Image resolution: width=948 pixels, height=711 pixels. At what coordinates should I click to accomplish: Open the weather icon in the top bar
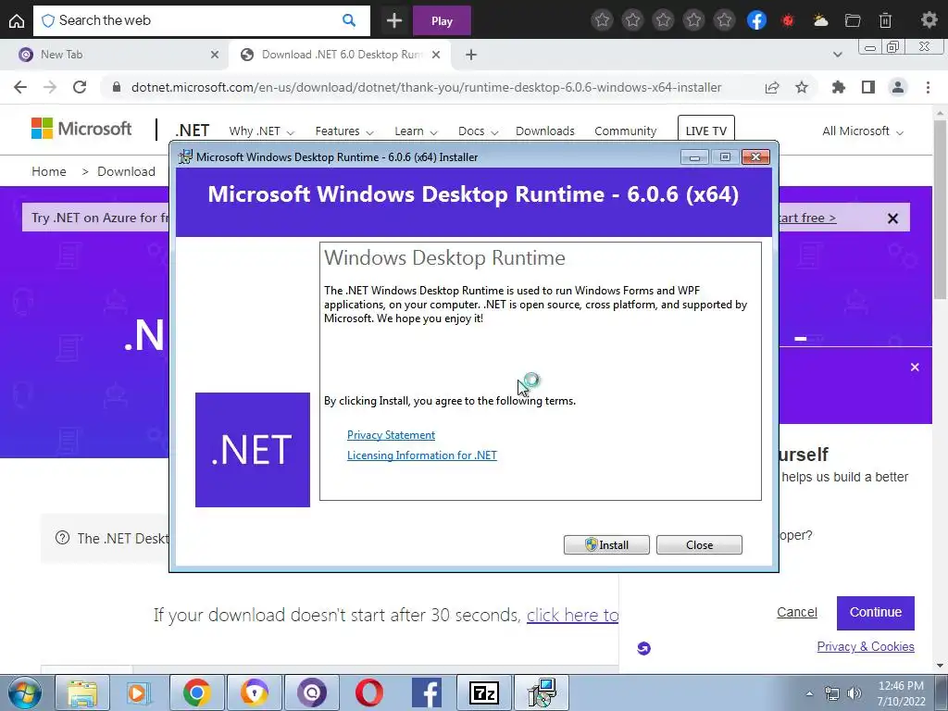820,20
